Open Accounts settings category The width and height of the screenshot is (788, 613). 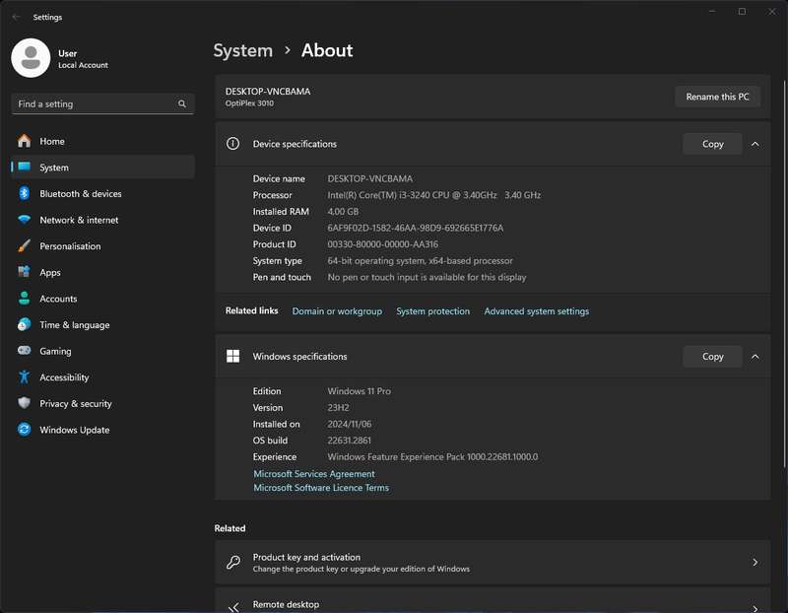[102, 299]
